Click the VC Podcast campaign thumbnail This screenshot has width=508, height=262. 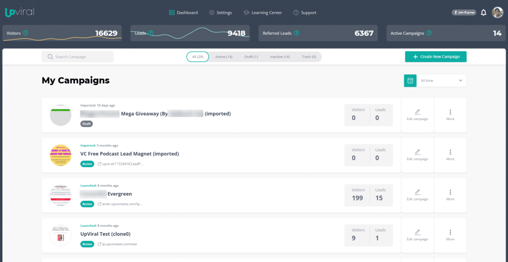click(61, 155)
